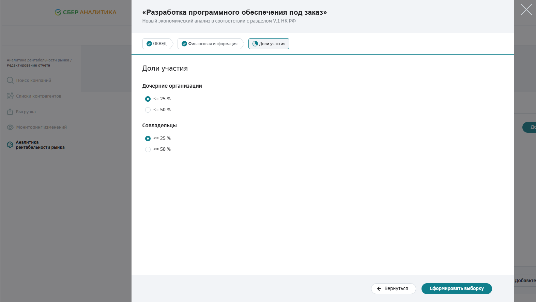Image resolution: width=536 pixels, height=302 pixels.
Task: Open Мониторинг изменений in the sidebar
Action: click(x=41, y=127)
